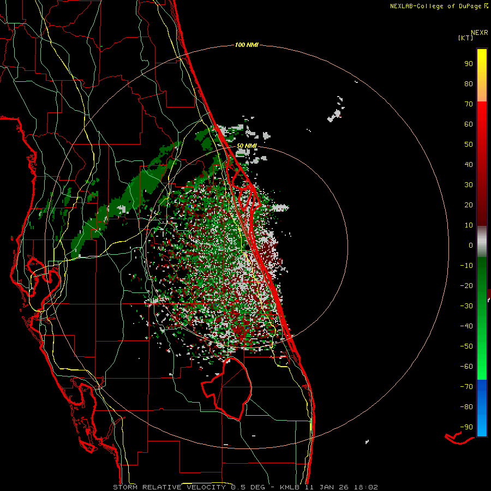Click the 0.5 DEG elevation text

(248, 487)
